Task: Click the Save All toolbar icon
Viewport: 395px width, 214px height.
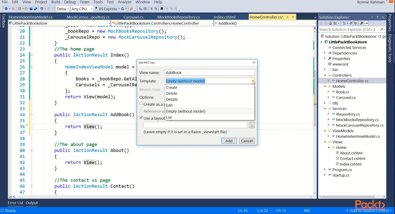Action: 35,9
